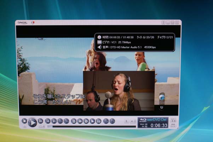Click the seek bar to jump in the movie
Screen dimensions: 213x142
pos(92,127)
